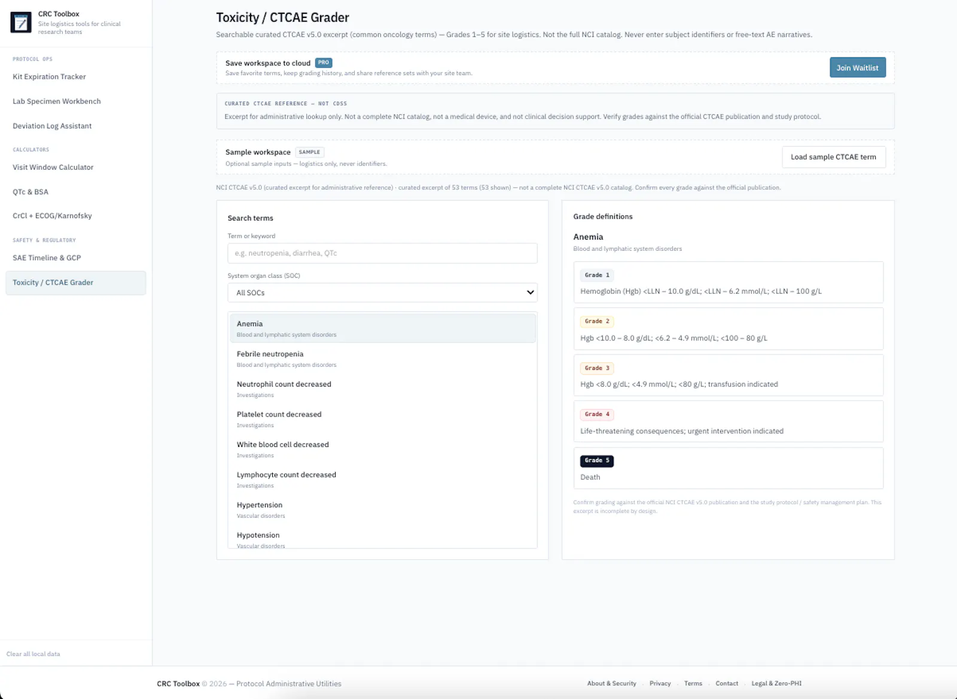Open Lab Specimen Workbench
The image size is (957, 699).
[x=57, y=101]
